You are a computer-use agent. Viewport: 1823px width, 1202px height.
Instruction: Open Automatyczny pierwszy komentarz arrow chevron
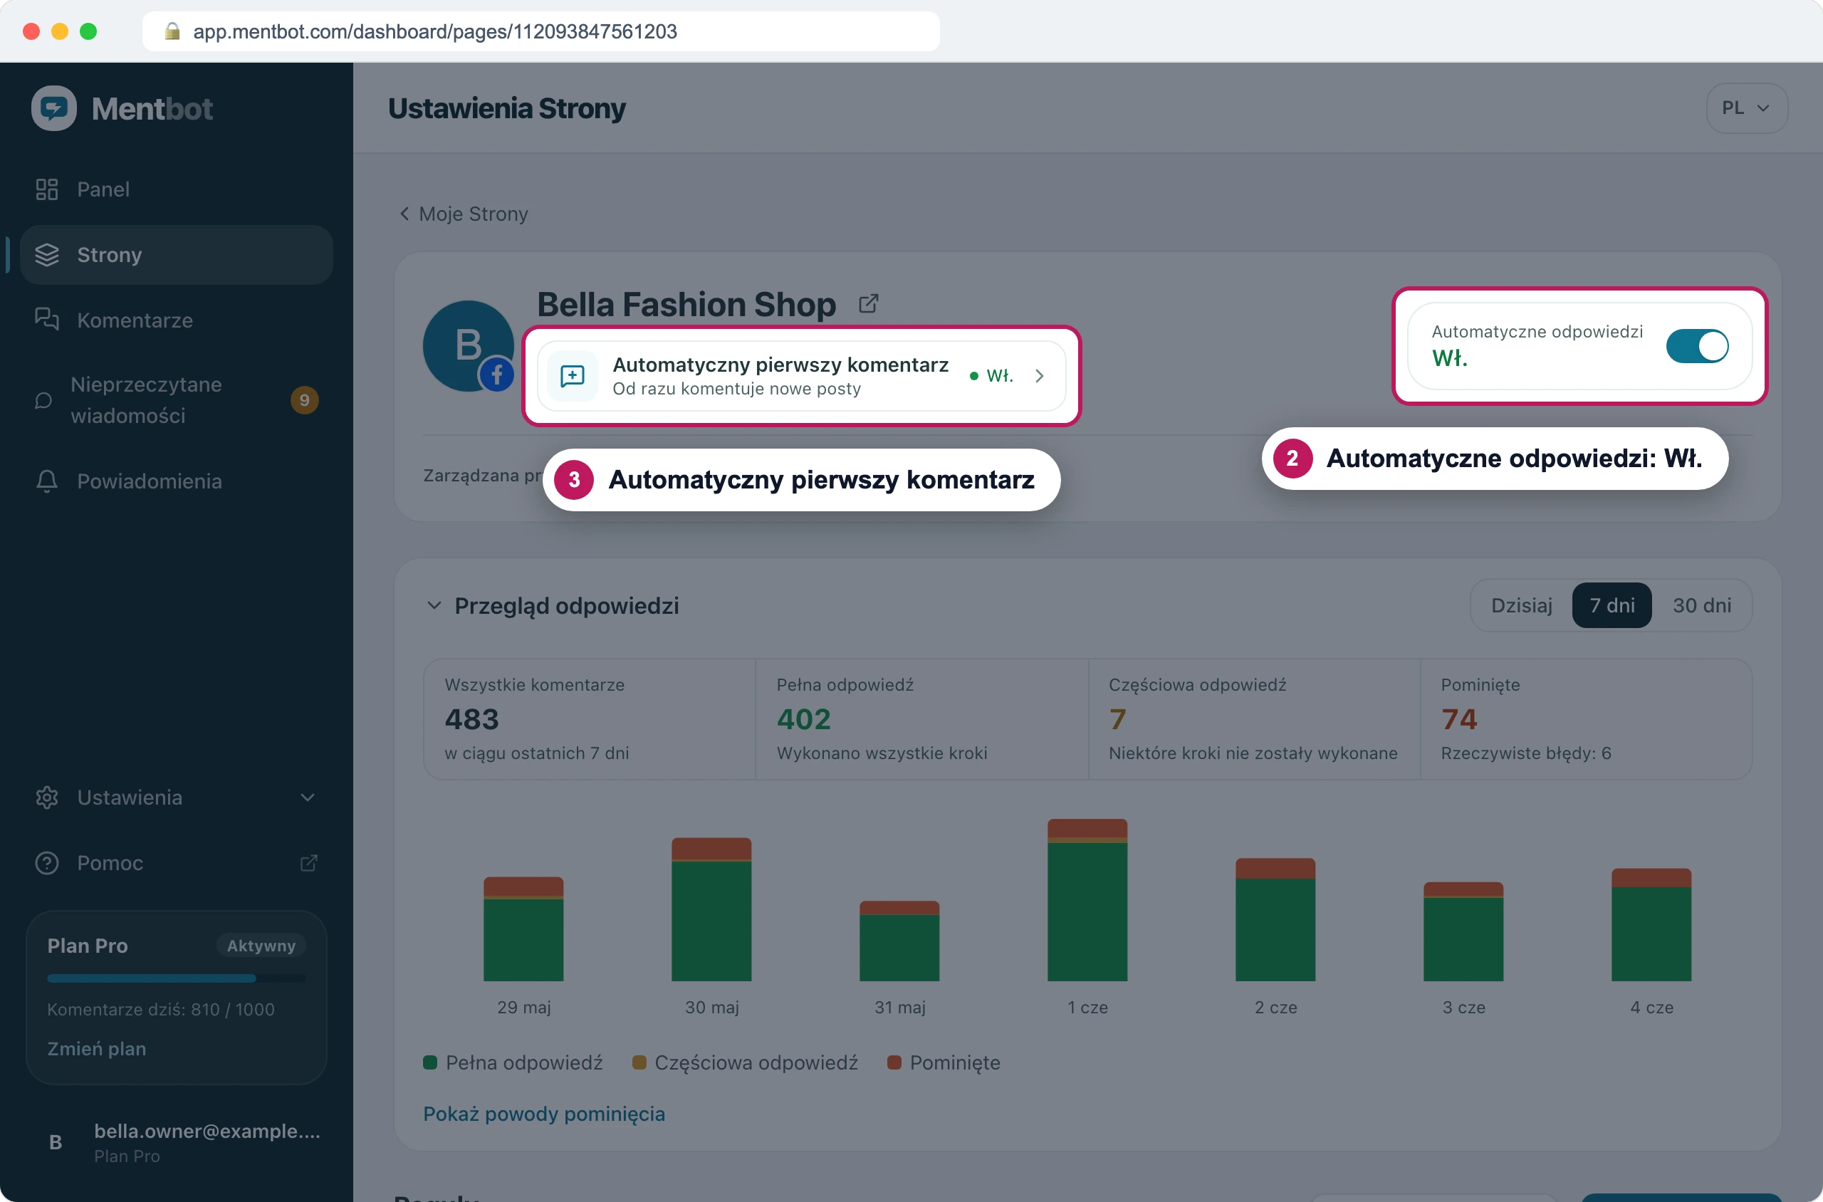click(1039, 376)
